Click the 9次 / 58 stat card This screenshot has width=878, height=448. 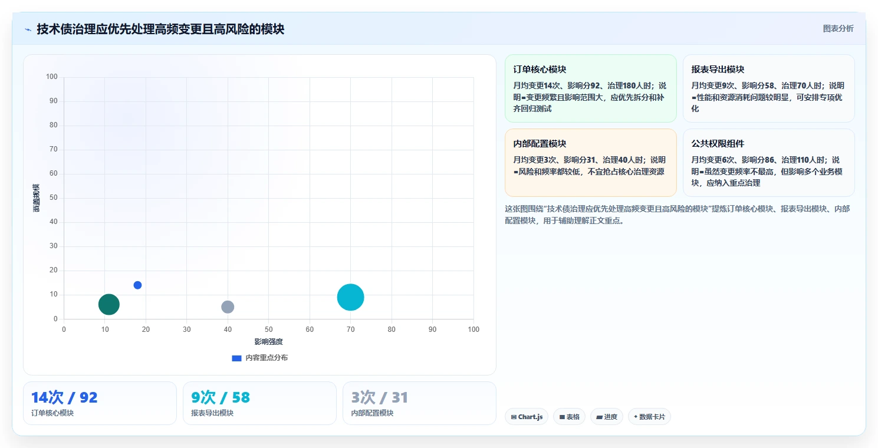coord(259,403)
